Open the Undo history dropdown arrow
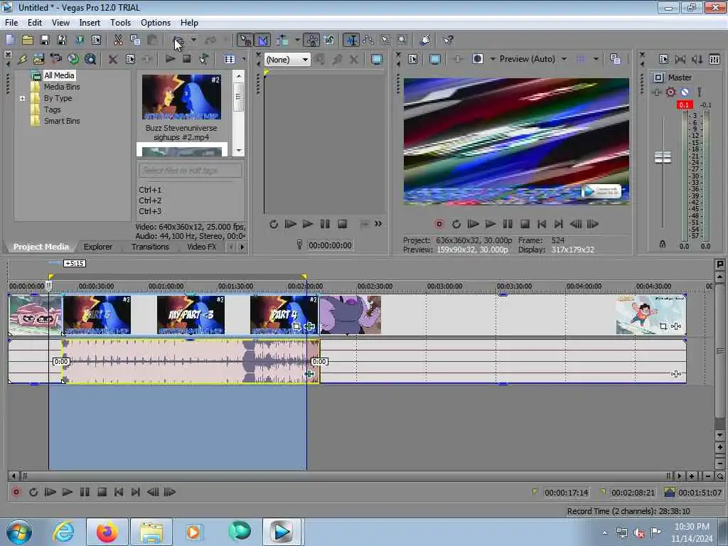 [193, 41]
